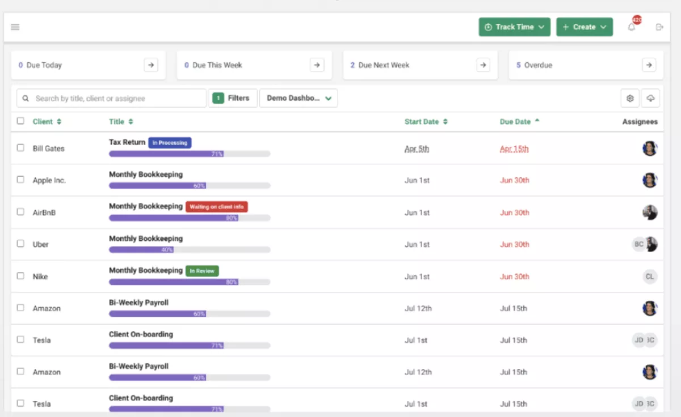Image resolution: width=681 pixels, height=417 pixels.
Task: Click the 71% Tax Return progress bar
Action: pyautogui.click(x=189, y=154)
